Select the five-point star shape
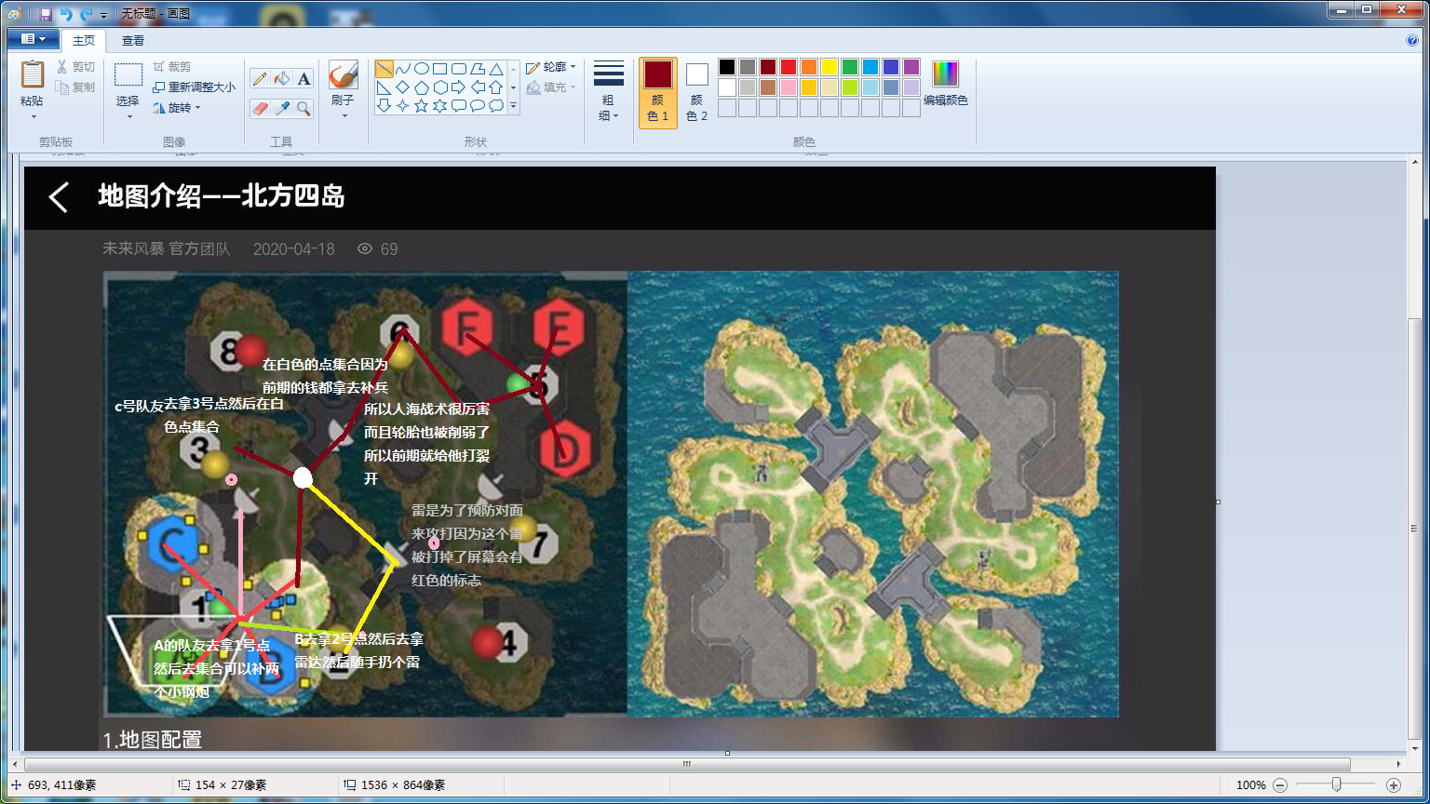Viewport: 1430px width, 804px height. [x=421, y=106]
